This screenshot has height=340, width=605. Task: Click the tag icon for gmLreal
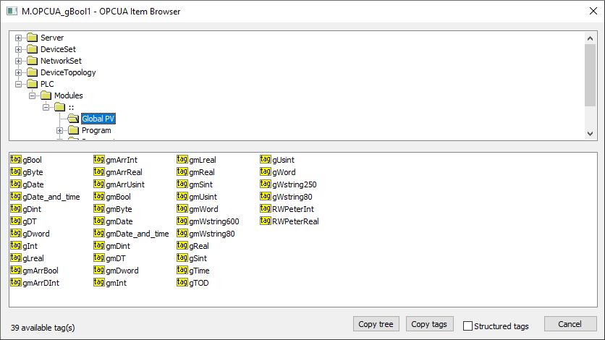coord(182,159)
